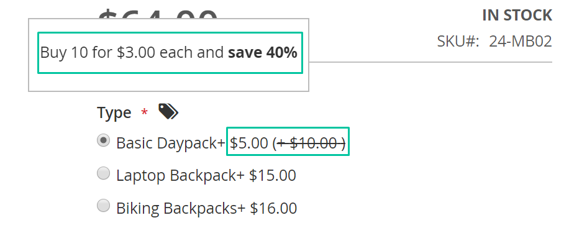The image size is (569, 251).
Task: Click the Type field label
Action: coord(114,112)
